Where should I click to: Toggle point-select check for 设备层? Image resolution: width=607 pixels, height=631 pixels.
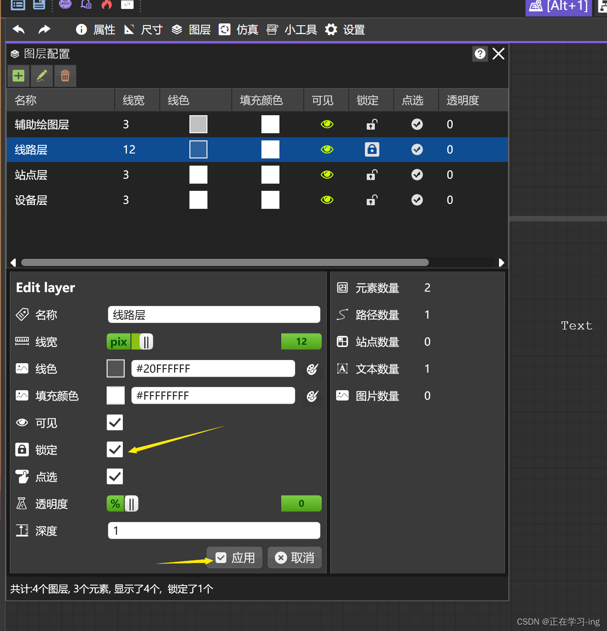pyautogui.click(x=417, y=200)
